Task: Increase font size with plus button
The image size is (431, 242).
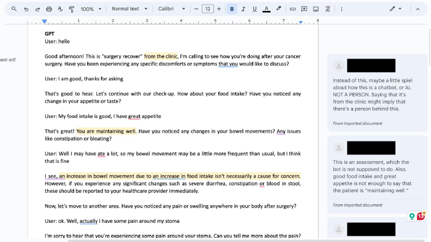Action: tap(219, 9)
